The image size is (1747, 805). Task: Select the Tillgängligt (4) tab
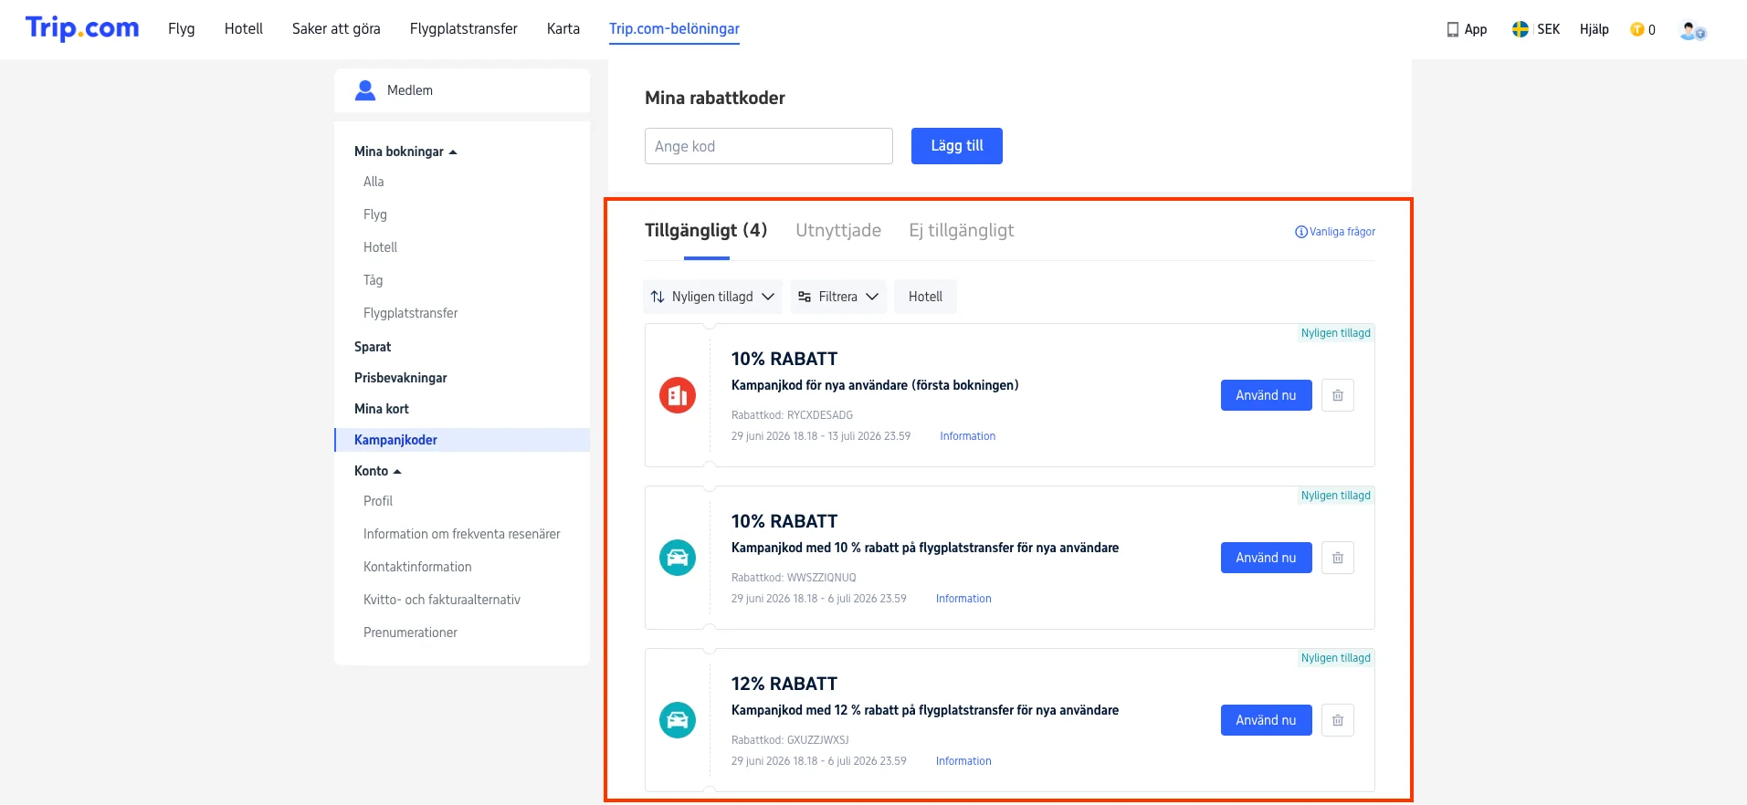706,231
